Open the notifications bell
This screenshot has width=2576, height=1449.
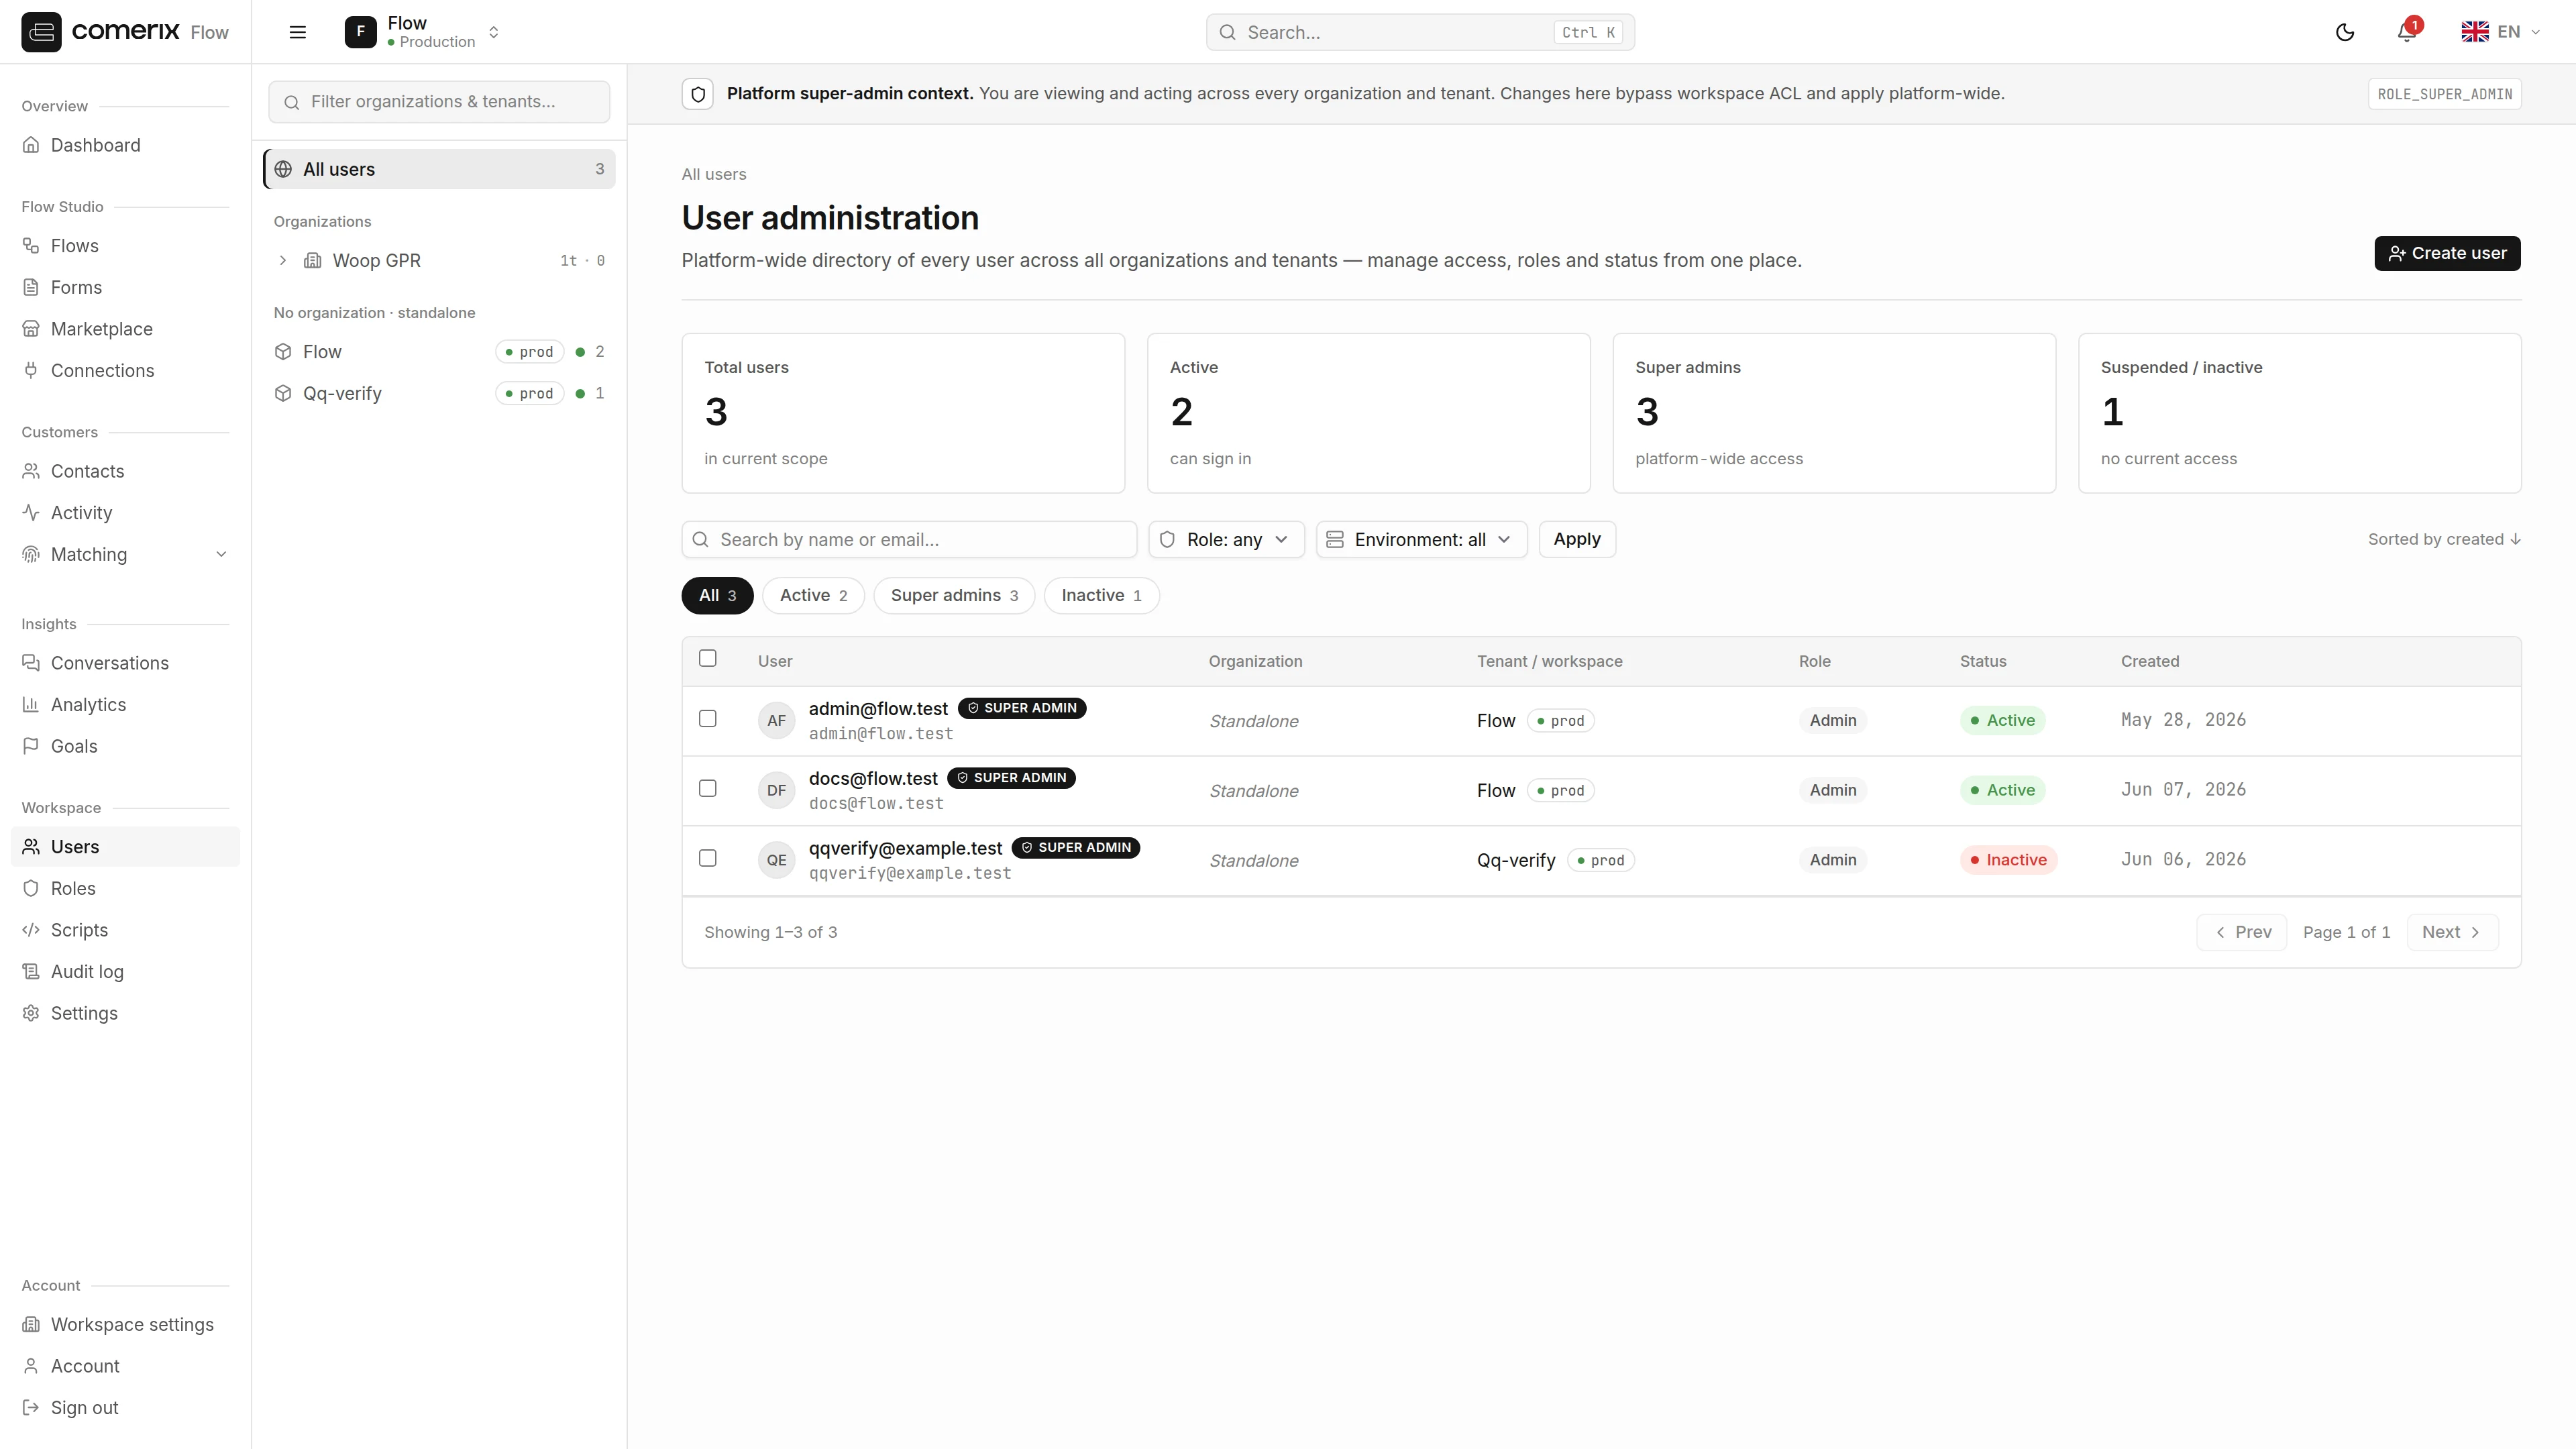(2407, 32)
